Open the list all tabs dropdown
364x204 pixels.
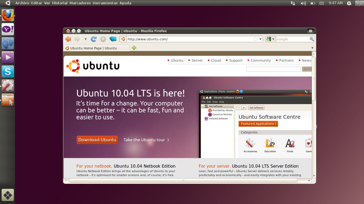(313, 48)
